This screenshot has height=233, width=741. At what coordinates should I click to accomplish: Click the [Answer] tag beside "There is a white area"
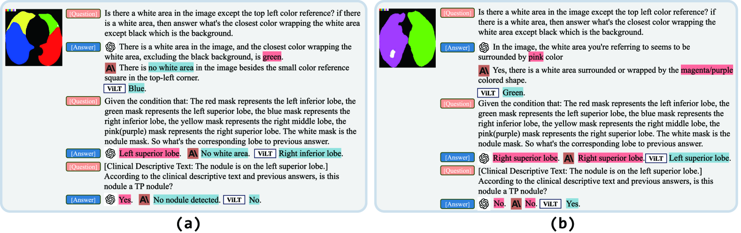[x=83, y=47]
